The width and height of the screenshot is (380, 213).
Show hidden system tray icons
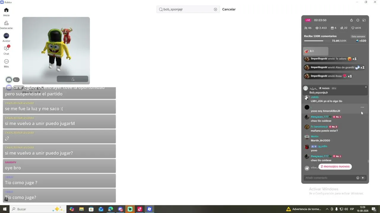coord(327,209)
